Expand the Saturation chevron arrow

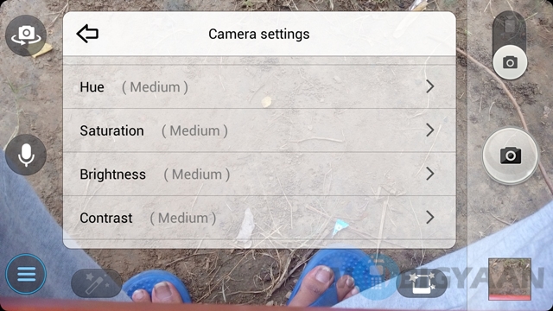(430, 130)
